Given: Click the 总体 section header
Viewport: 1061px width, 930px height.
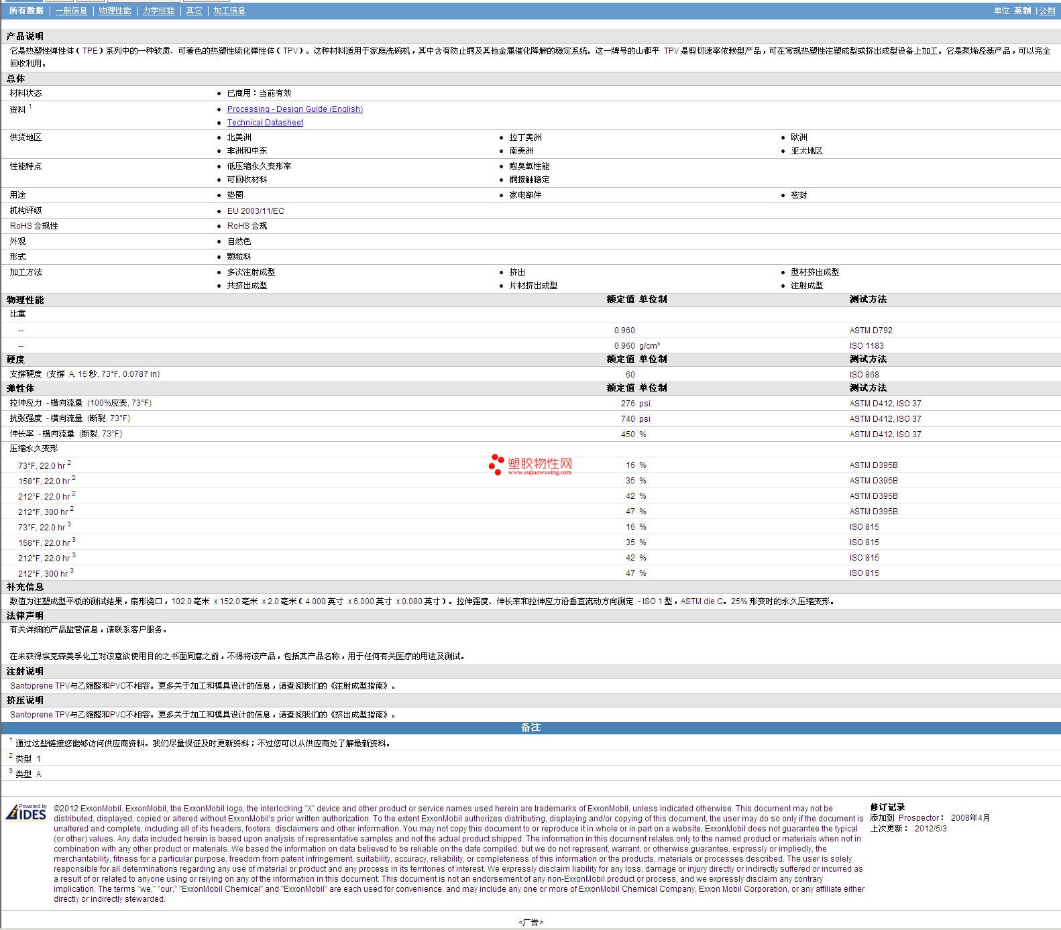Looking at the screenshot, I should (15, 78).
